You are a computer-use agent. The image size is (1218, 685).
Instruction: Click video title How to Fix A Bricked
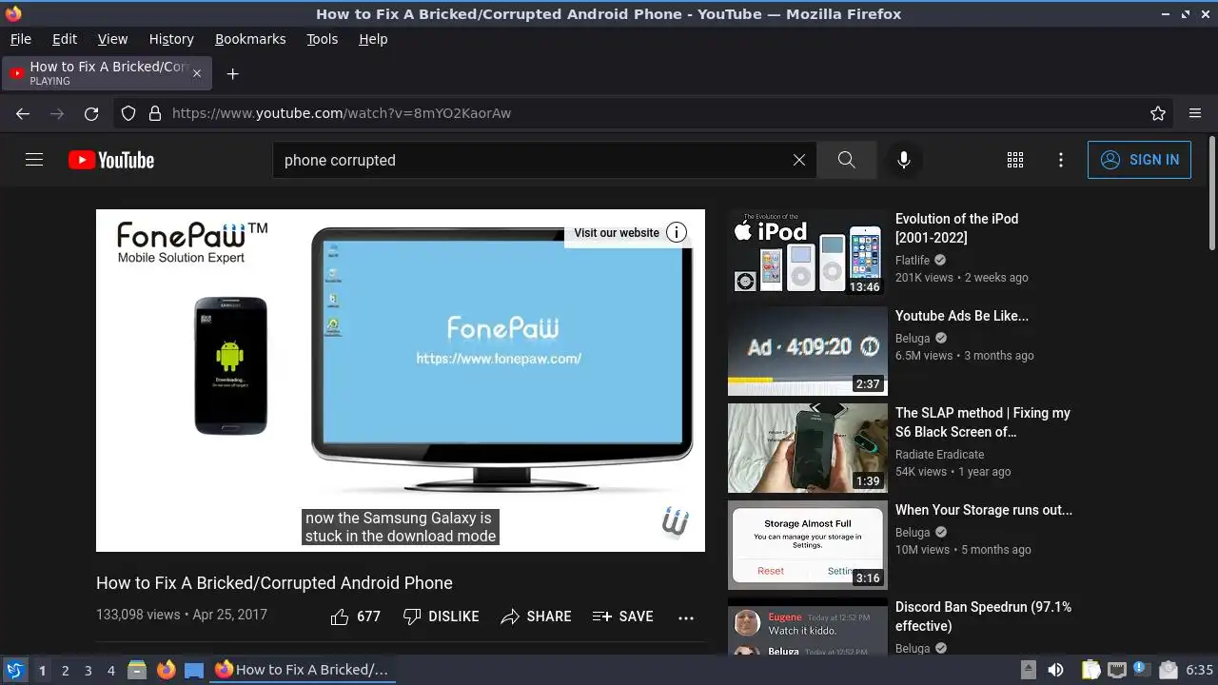point(274,583)
